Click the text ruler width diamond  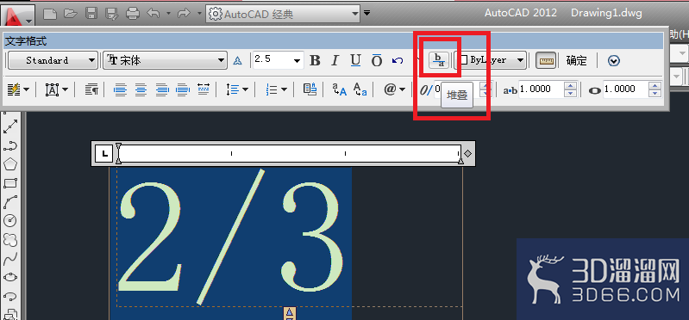(468, 153)
